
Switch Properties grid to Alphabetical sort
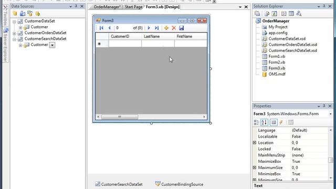tap(264, 122)
